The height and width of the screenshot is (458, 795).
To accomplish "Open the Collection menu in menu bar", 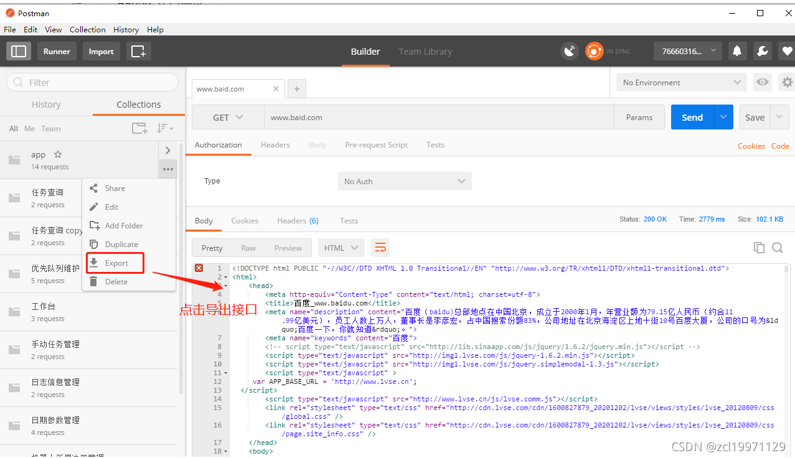I will point(87,29).
